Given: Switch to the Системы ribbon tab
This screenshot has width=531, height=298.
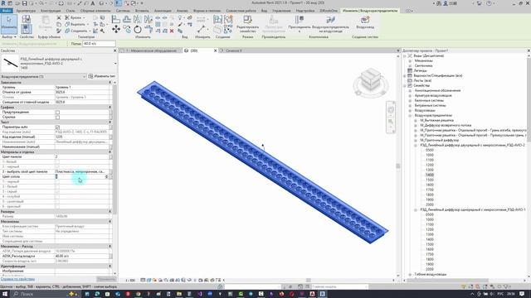Looking at the screenshot, I should [123, 11].
